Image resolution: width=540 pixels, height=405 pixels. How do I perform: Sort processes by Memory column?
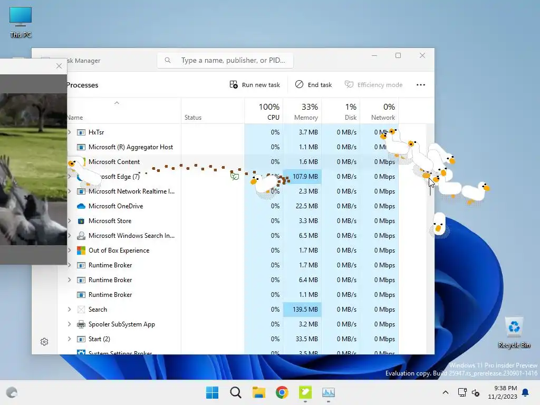[302, 111]
